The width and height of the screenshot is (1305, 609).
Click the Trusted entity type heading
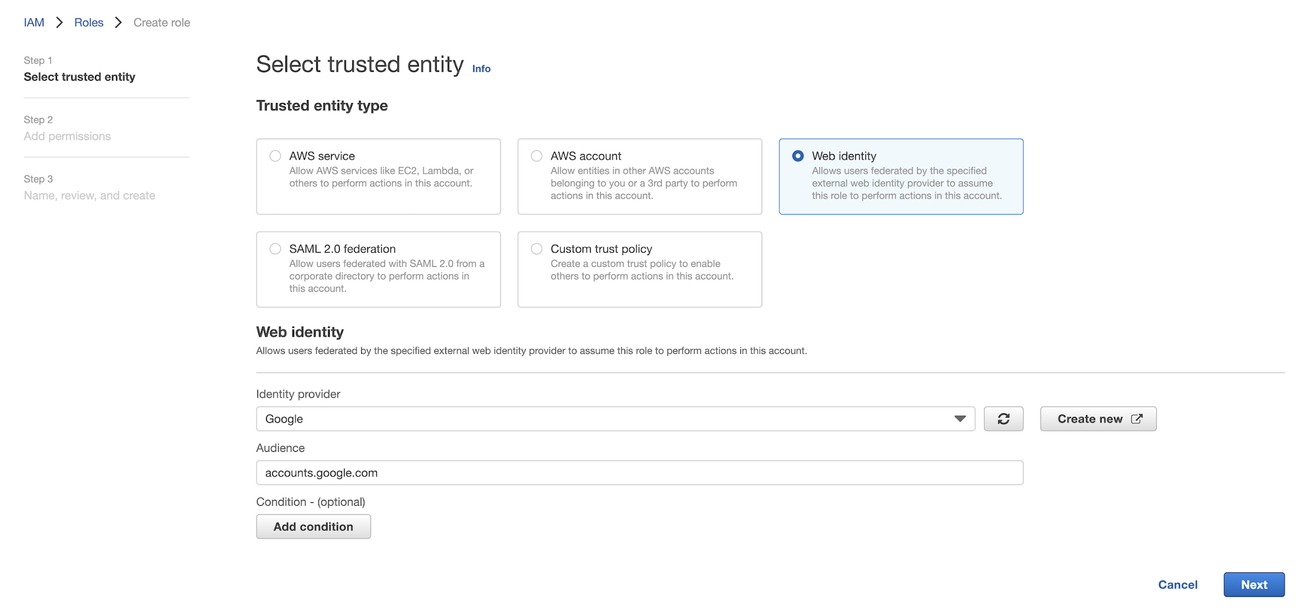tap(322, 106)
